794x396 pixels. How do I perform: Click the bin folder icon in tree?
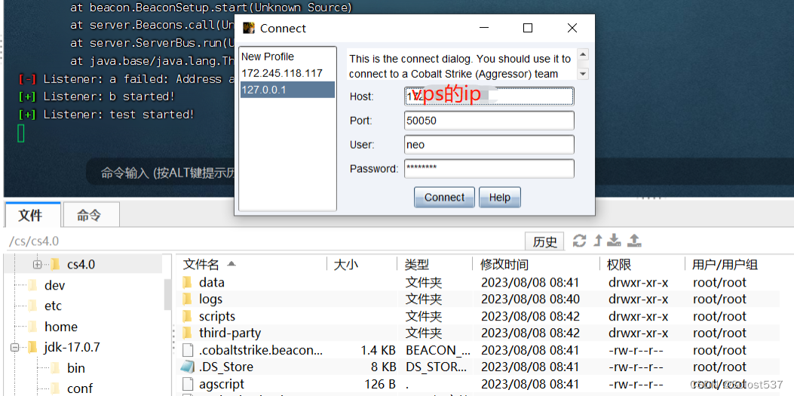click(55, 368)
